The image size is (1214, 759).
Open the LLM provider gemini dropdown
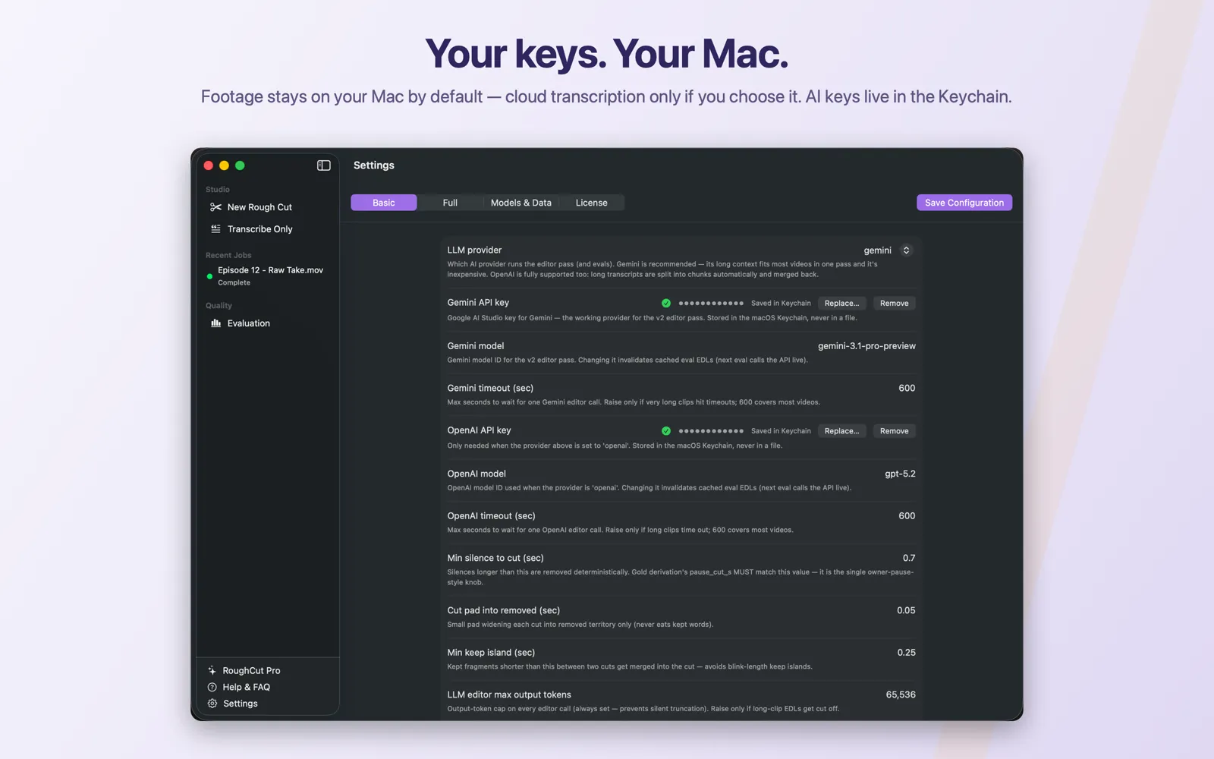tap(888, 250)
